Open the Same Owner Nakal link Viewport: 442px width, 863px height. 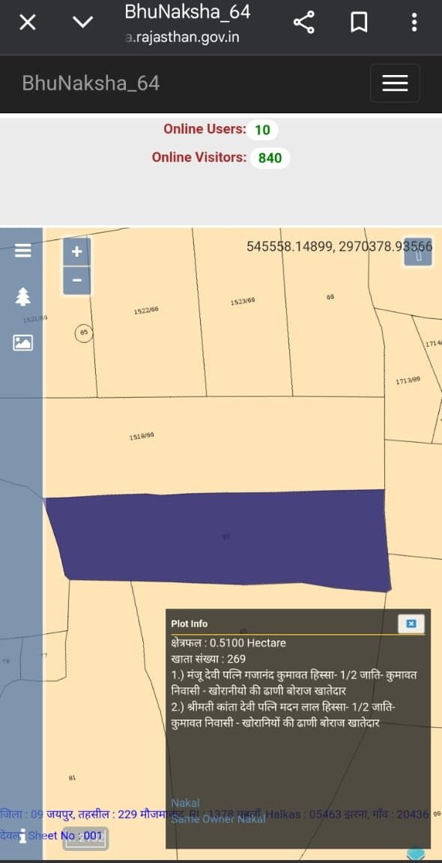pos(218,819)
